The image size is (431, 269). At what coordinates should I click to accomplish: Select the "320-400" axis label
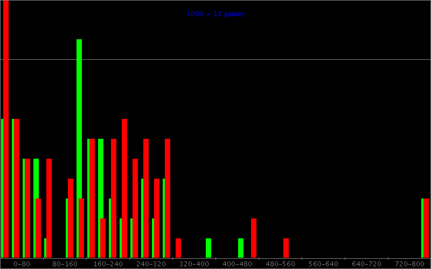coord(194,264)
